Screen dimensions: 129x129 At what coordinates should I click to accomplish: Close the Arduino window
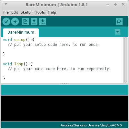pyautogui.click(x=123, y=5)
